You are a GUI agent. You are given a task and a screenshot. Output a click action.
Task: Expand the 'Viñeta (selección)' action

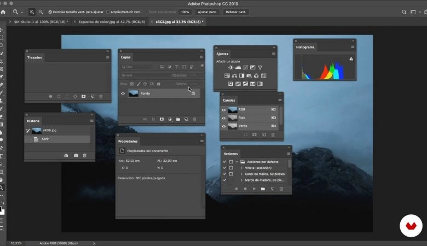[241, 168]
